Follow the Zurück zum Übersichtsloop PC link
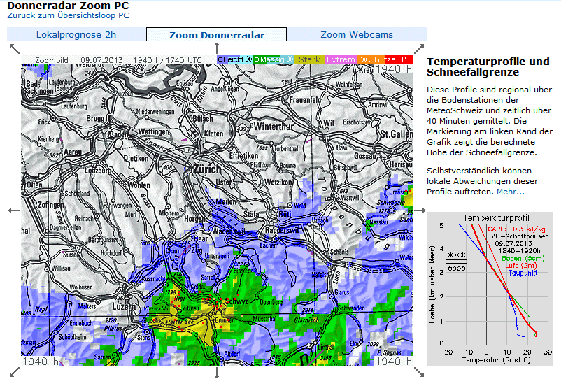 (x=69, y=15)
